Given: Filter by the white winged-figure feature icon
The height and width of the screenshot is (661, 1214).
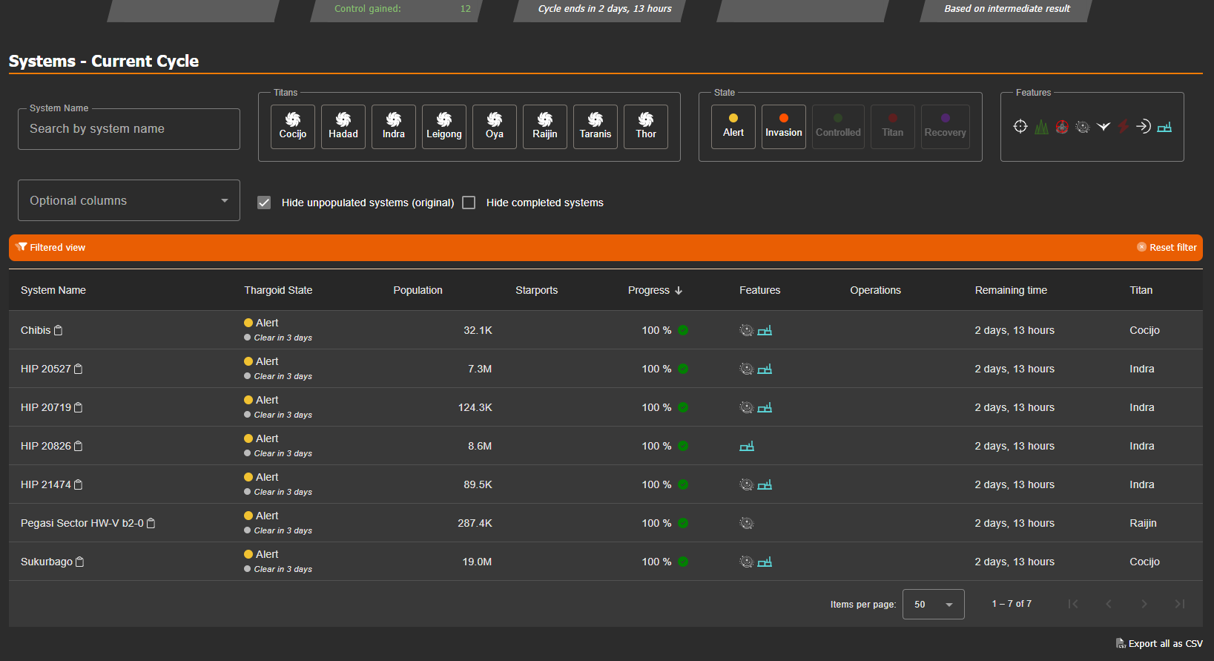Looking at the screenshot, I should click(1104, 127).
